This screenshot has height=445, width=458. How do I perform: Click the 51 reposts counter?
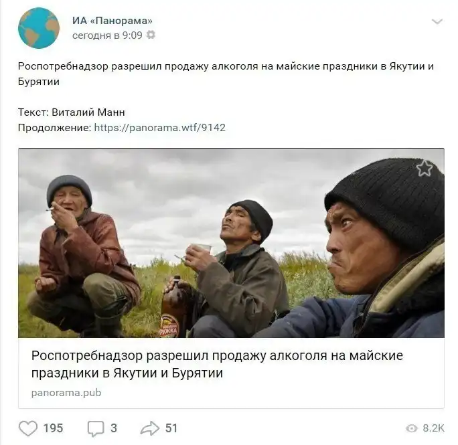(x=171, y=428)
